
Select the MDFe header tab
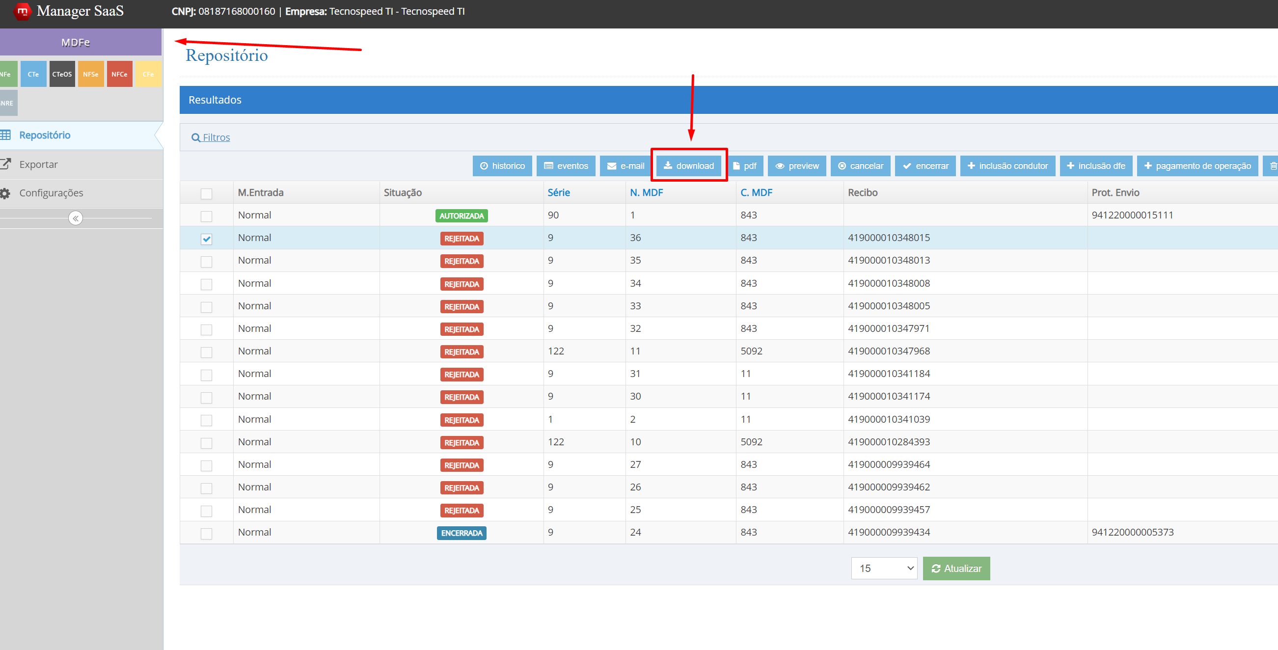click(81, 42)
